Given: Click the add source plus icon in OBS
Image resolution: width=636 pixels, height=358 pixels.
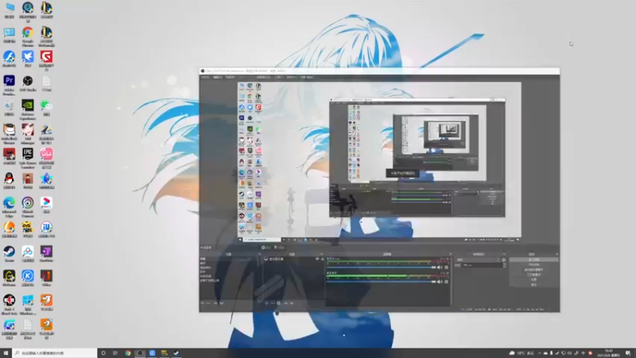Looking at the screenshot, I should [266, 303].
